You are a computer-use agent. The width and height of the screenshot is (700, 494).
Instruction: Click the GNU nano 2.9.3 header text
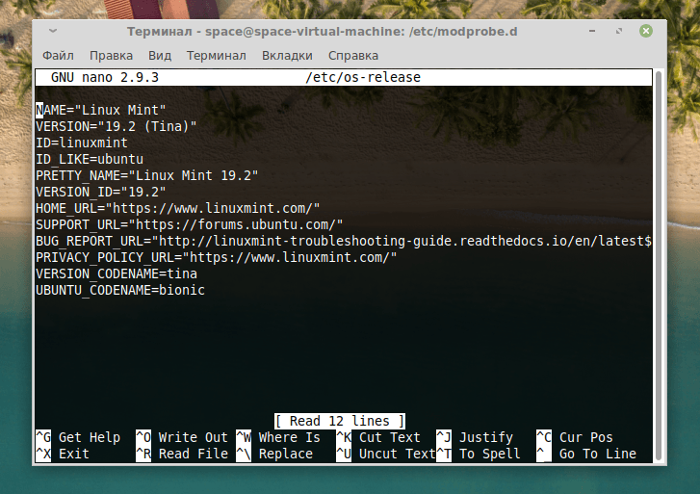(104, 77)
